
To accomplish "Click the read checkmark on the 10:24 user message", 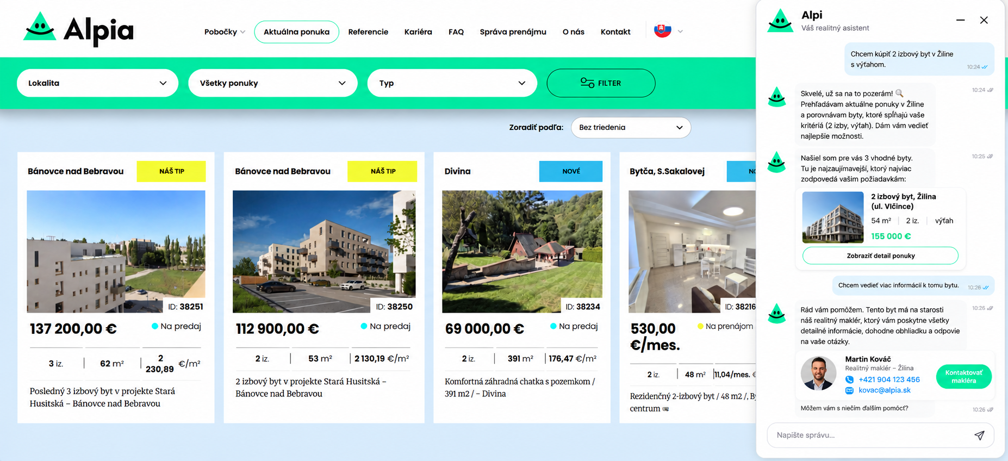I will 985,67.
